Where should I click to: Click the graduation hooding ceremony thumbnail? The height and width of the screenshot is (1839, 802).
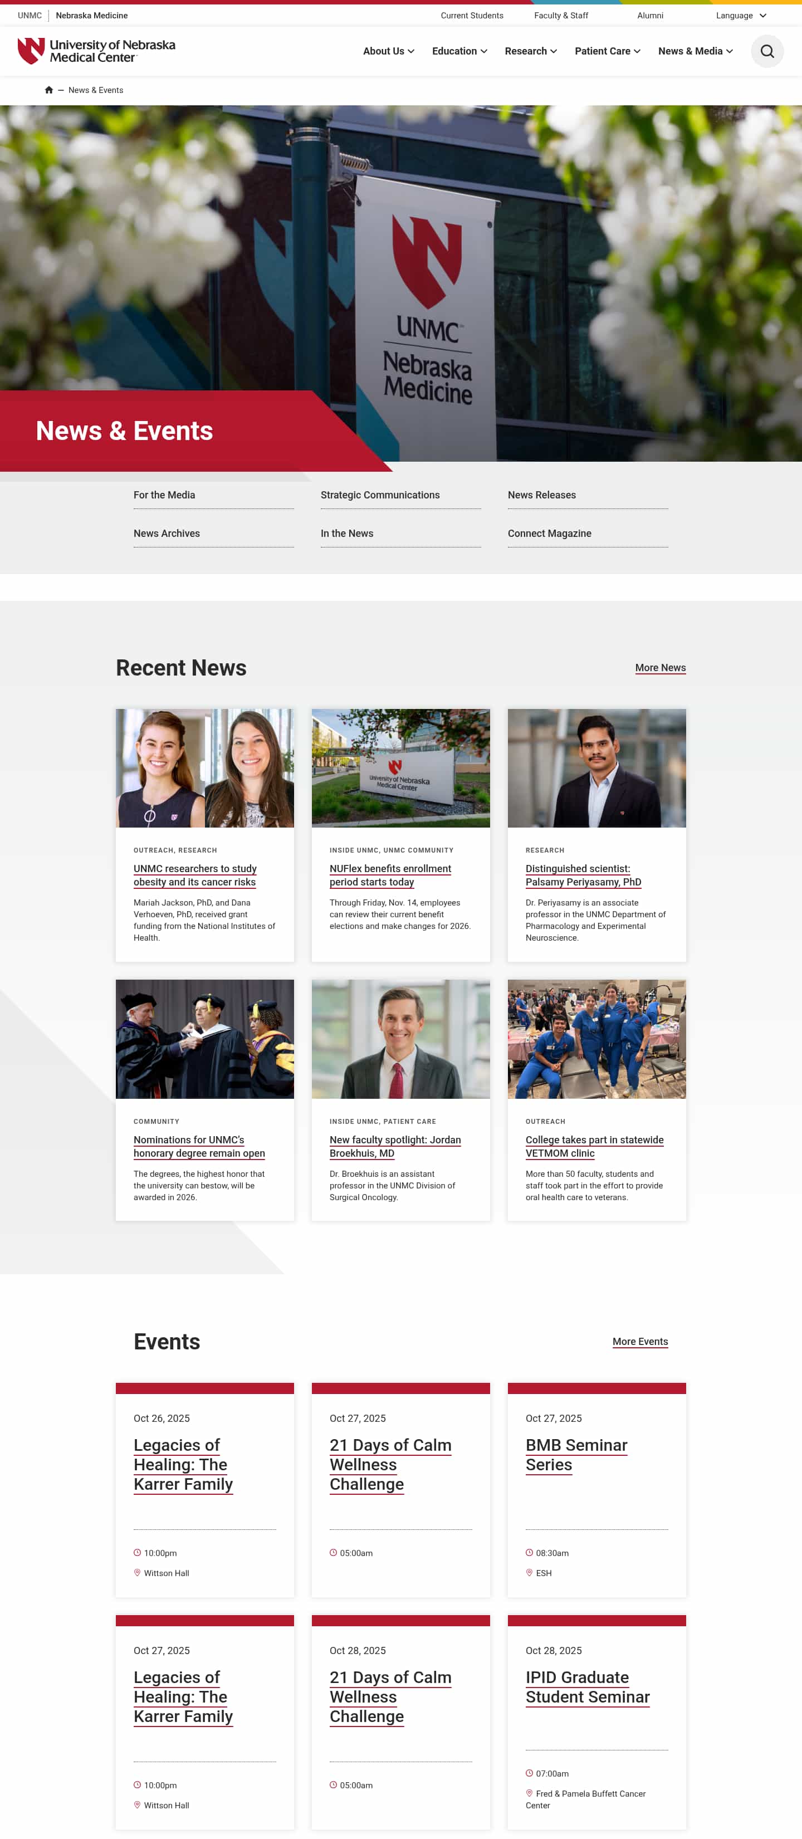205,1039
